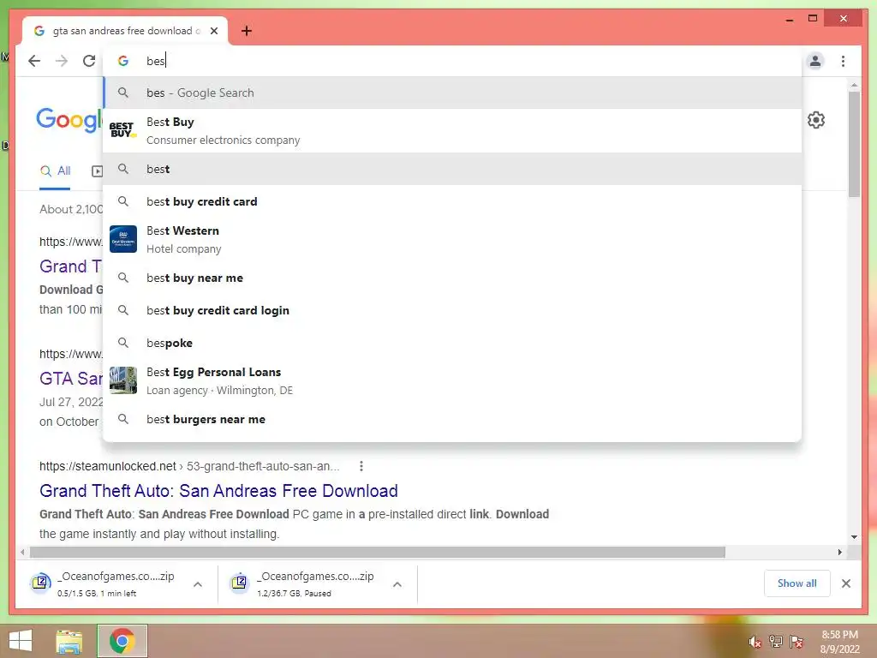Click the Best Egg photo thumbnail

pos(123,380)
